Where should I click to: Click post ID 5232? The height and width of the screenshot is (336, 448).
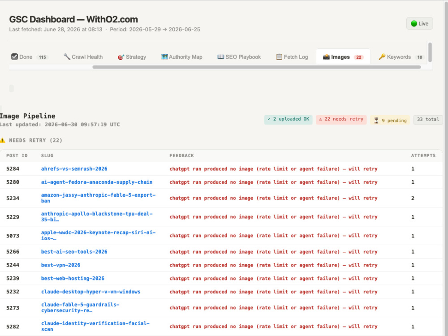click(13, 292)
